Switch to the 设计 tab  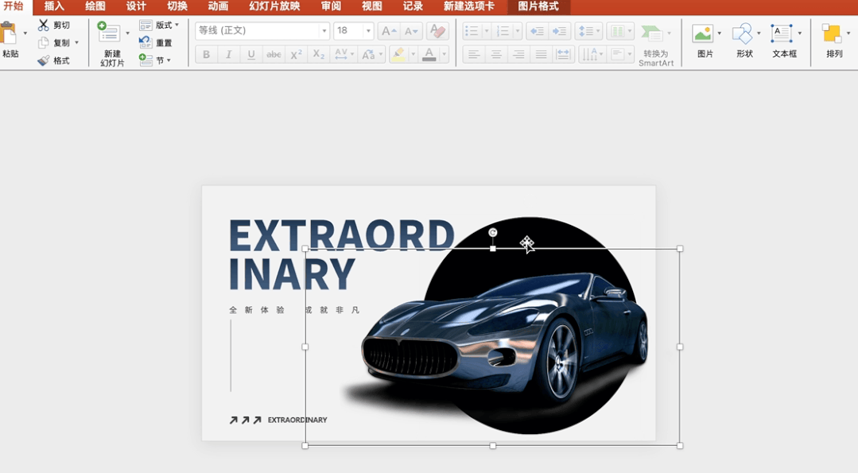coord(136,6)
